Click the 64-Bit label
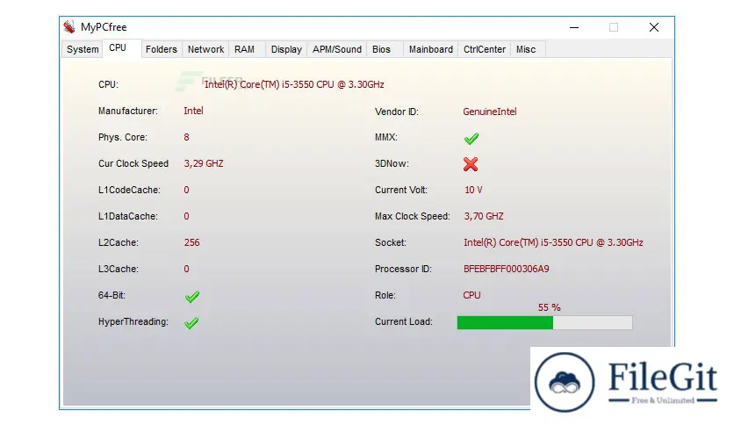734x425 pixels. pyautogui.click(x=112, y=295)
